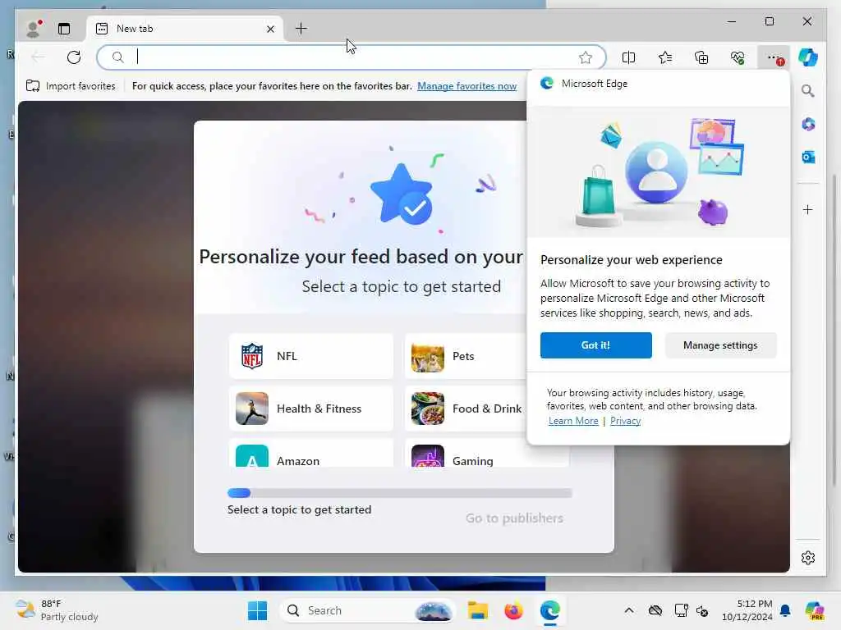
Task: Select the Food & Drink topic card
Action: click(x=466, y=409)
